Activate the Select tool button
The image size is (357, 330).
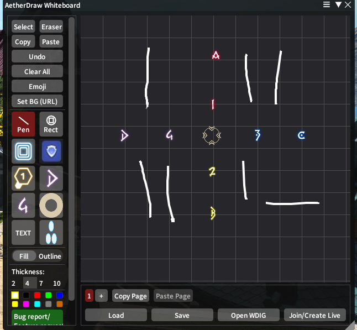(x=23, y=27)
